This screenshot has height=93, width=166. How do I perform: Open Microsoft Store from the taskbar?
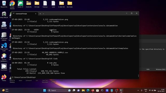coord(98,90)
